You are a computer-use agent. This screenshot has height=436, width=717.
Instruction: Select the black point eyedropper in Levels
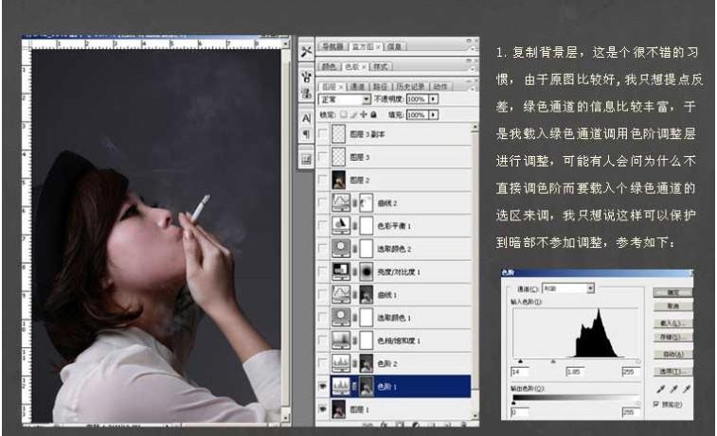click(661, 389)
